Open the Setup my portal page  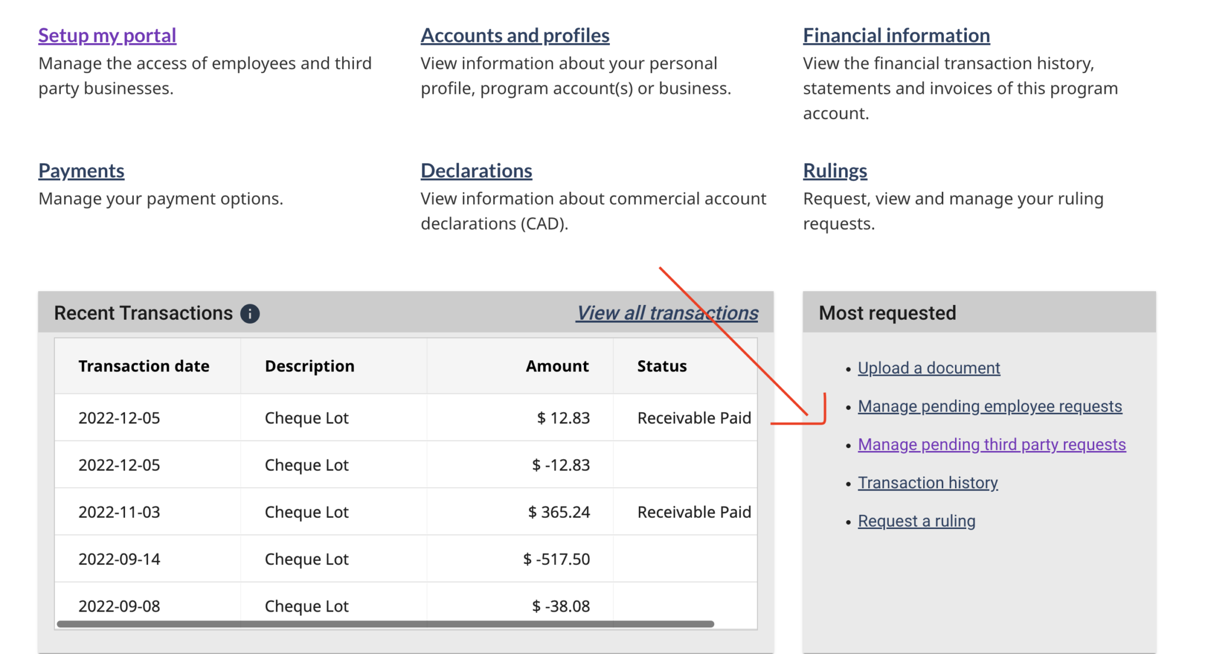[107, 35]
